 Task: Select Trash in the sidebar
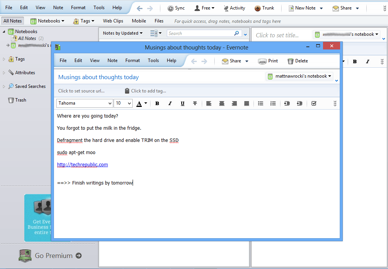17,100
